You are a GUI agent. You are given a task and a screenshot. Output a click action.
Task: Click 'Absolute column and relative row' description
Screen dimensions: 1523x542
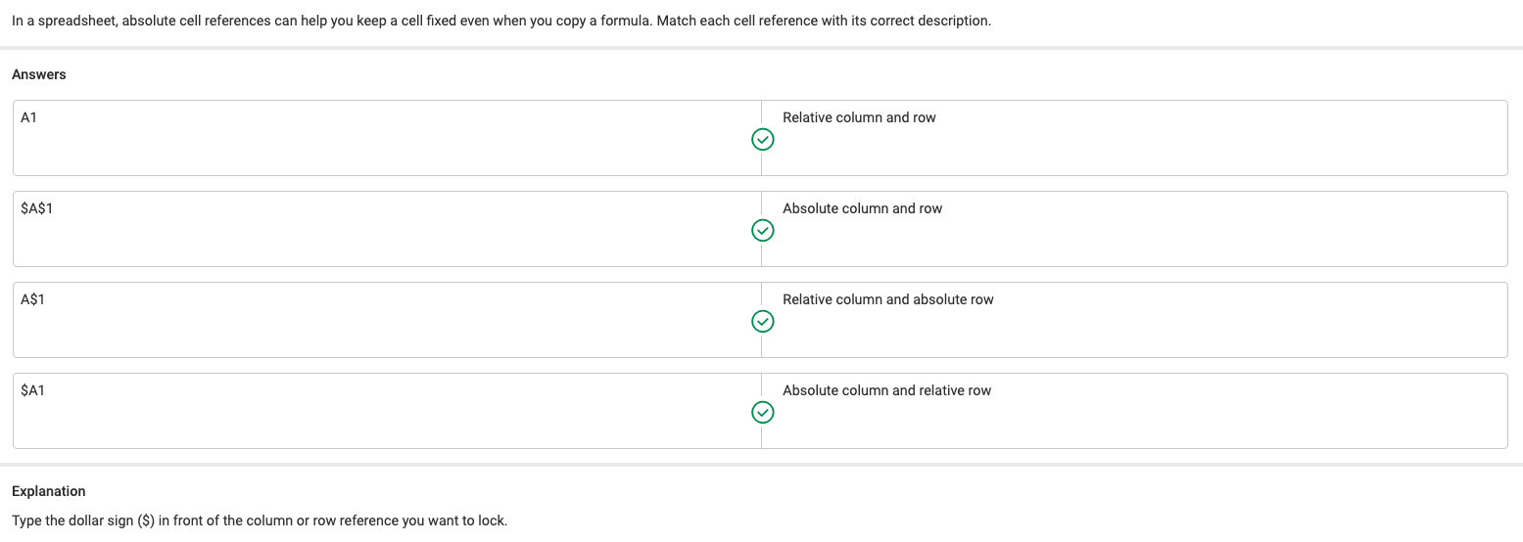point(886,390)
